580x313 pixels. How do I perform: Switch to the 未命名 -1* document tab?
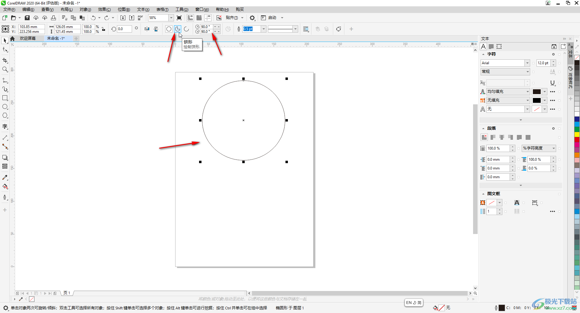56,39
